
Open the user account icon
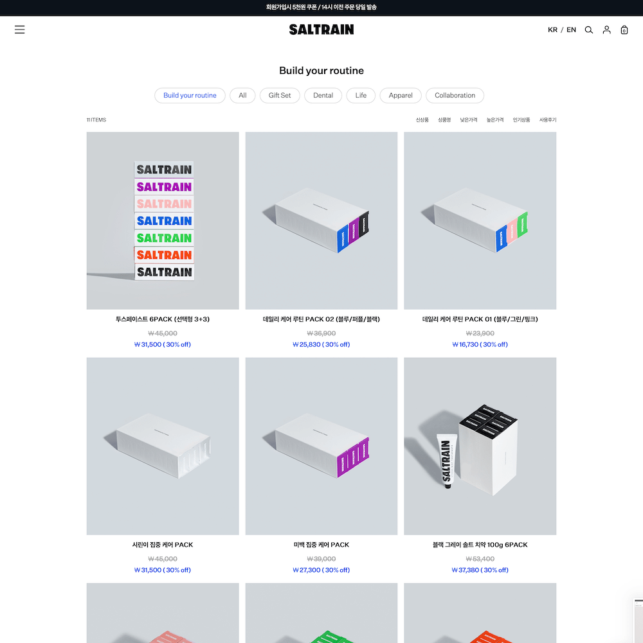(x=606, y=30)
